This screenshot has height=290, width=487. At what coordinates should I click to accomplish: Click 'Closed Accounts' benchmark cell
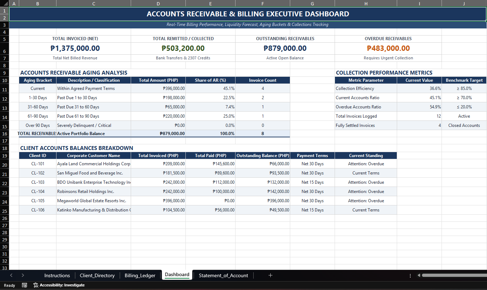pyautogui.click(x=464, y=125)
